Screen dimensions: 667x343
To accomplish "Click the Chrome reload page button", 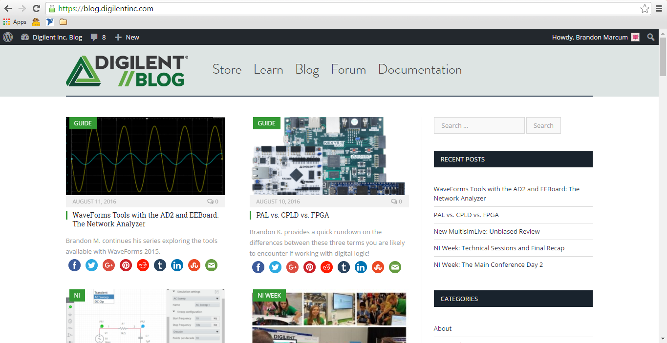I will coord(36,8).
